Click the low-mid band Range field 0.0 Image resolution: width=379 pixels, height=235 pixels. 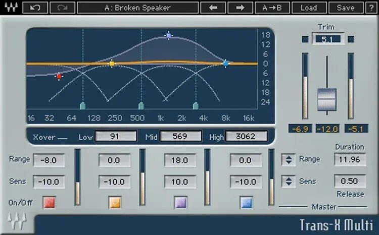tap(115, 160)
